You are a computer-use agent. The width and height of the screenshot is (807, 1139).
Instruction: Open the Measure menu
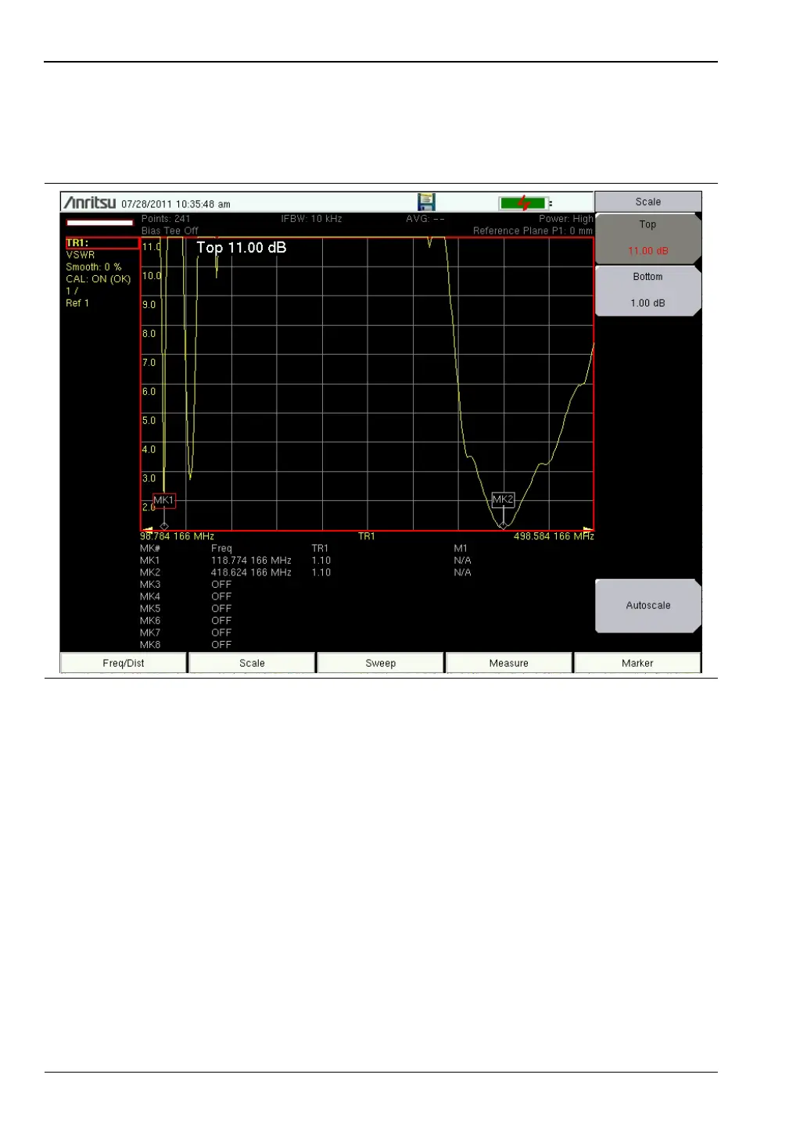[509, 663]
